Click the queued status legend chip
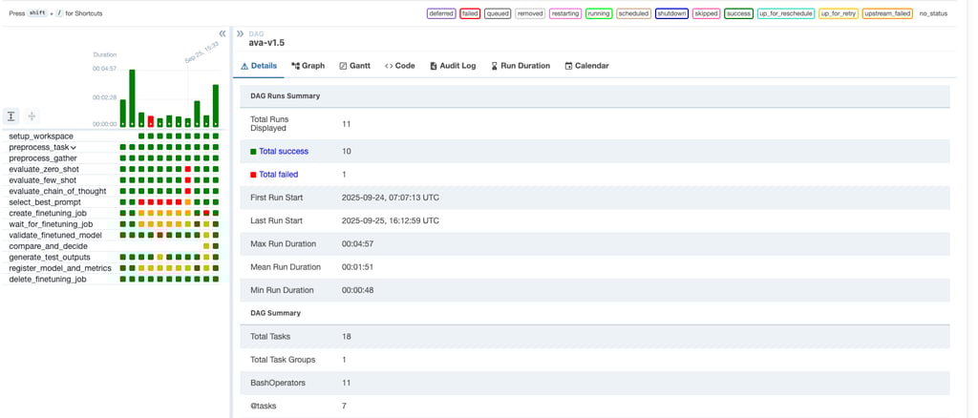The image size is (978, 418). [498, 13]
